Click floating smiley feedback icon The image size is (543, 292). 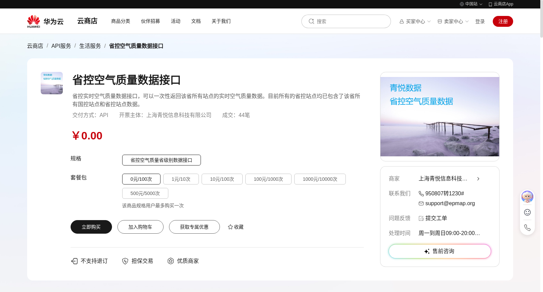click(527, 212)
